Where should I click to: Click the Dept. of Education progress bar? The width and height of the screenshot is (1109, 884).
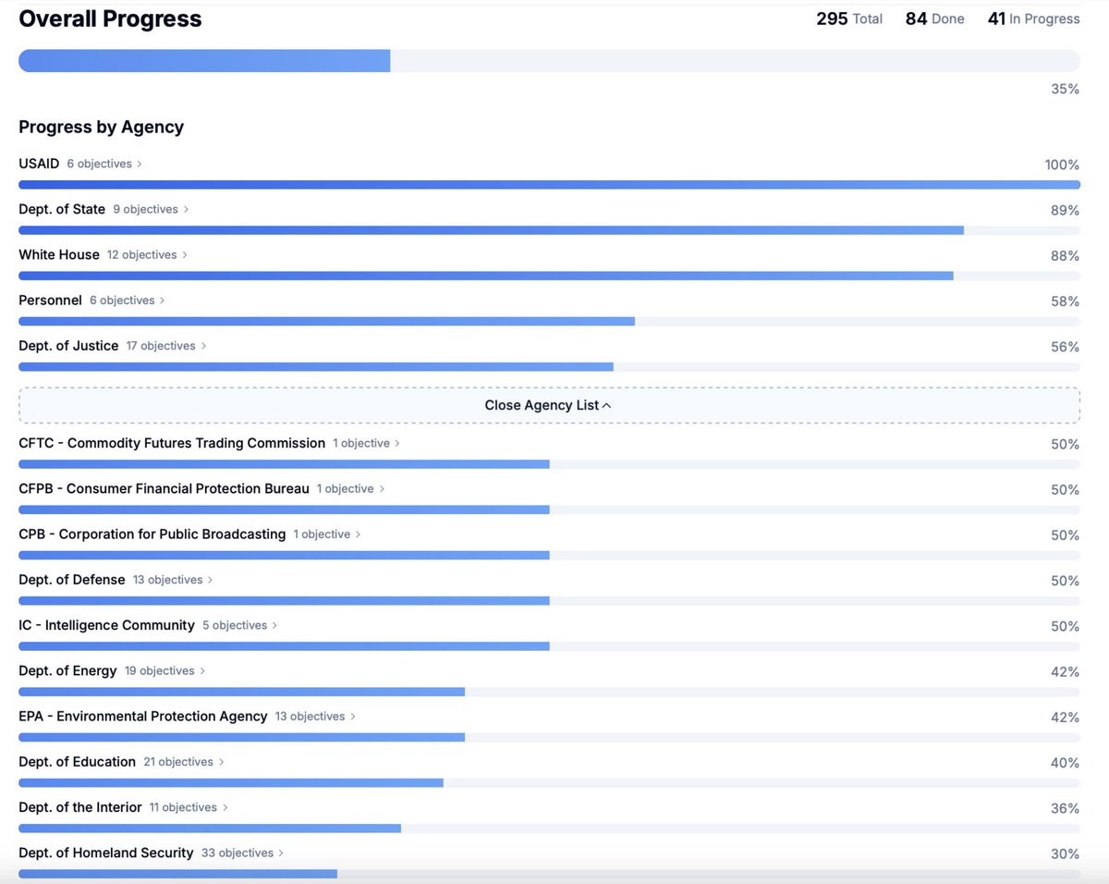(x=549, y=782)
